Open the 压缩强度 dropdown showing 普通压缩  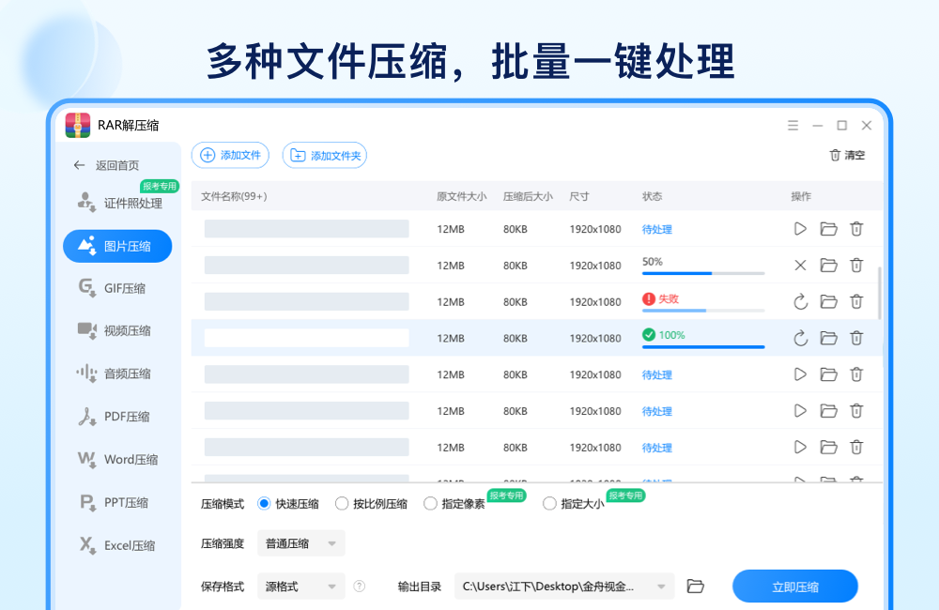300,542
